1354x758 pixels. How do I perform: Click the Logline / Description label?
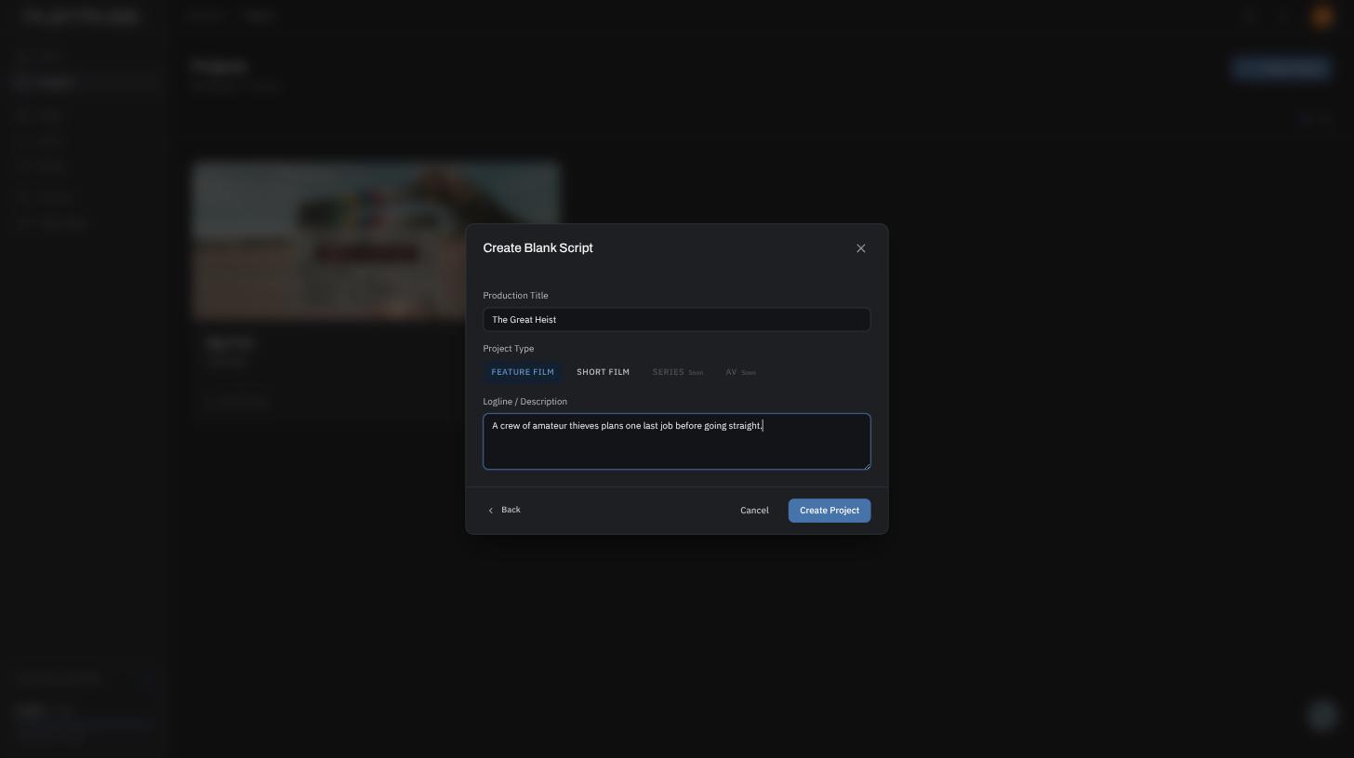(524, 402)
